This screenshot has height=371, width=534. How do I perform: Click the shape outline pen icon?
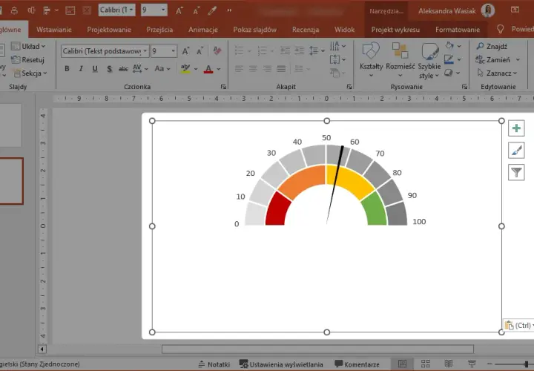[x=449, y=59]
